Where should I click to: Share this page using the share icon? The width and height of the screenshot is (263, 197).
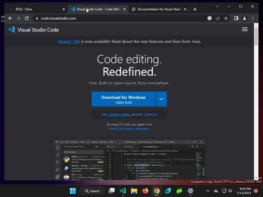coord(218,18)
